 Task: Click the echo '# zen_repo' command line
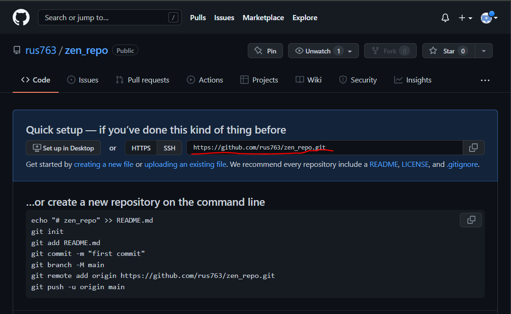pos(92,220)
